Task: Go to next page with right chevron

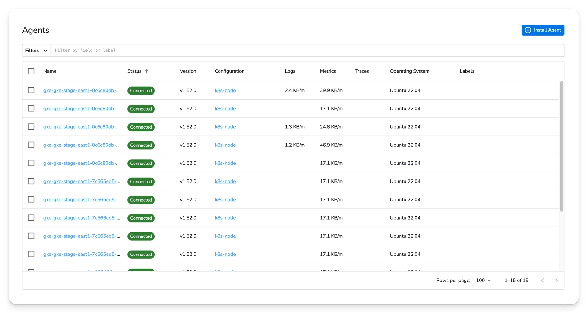Action: (556, 280)
